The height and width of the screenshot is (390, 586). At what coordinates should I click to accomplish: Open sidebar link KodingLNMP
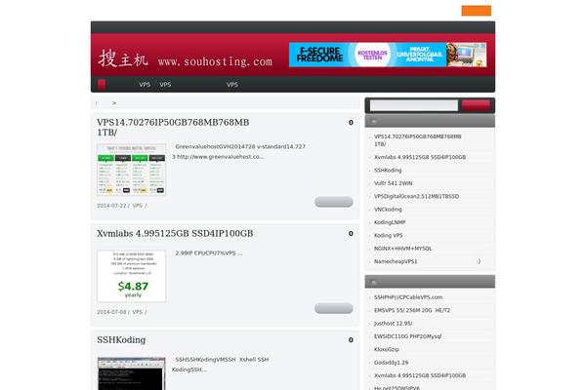(390, 222)
